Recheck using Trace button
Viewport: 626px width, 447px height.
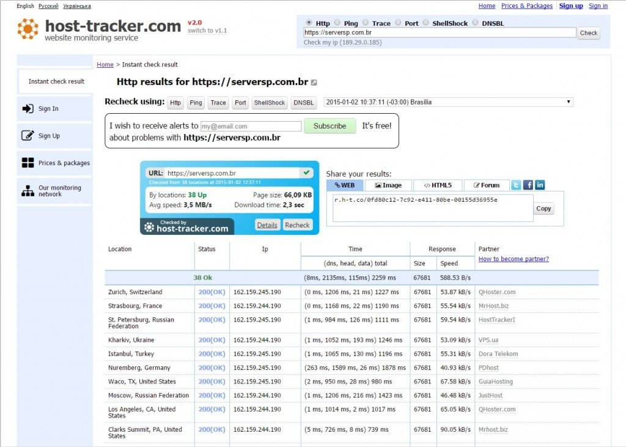pos(218,103)
